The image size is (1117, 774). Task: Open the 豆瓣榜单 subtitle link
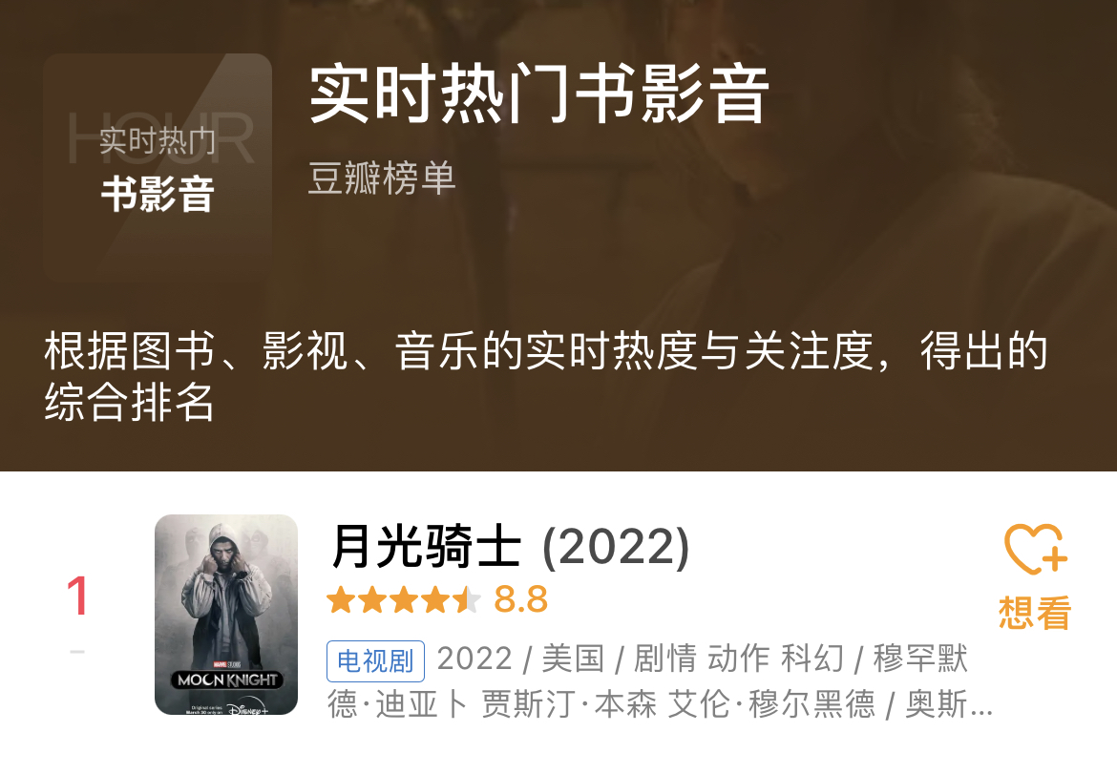pos(382,178)
